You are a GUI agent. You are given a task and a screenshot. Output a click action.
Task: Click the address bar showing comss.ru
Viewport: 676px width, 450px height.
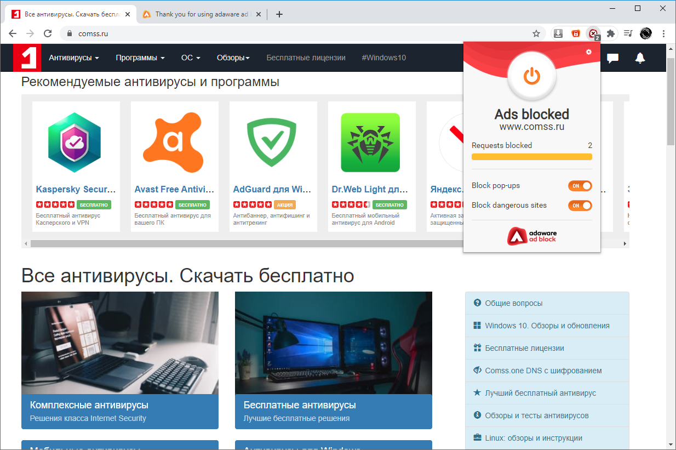[x=304, y=33]
